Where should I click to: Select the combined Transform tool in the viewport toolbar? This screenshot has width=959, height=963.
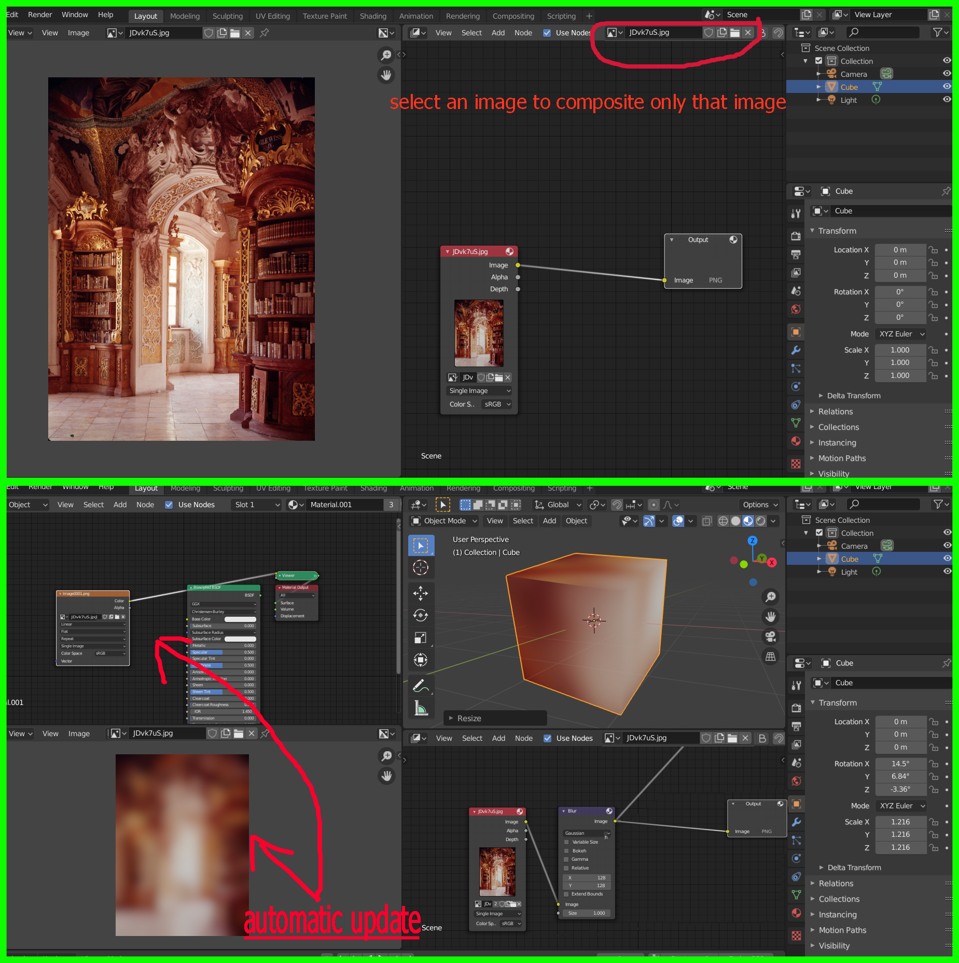420,660
